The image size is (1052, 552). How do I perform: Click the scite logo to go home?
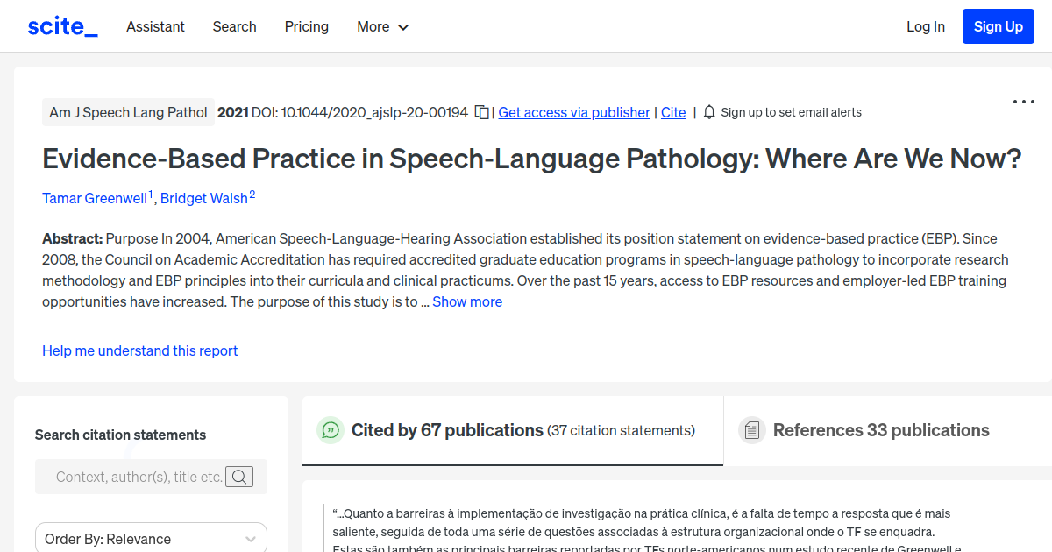[x=61, y=25]
